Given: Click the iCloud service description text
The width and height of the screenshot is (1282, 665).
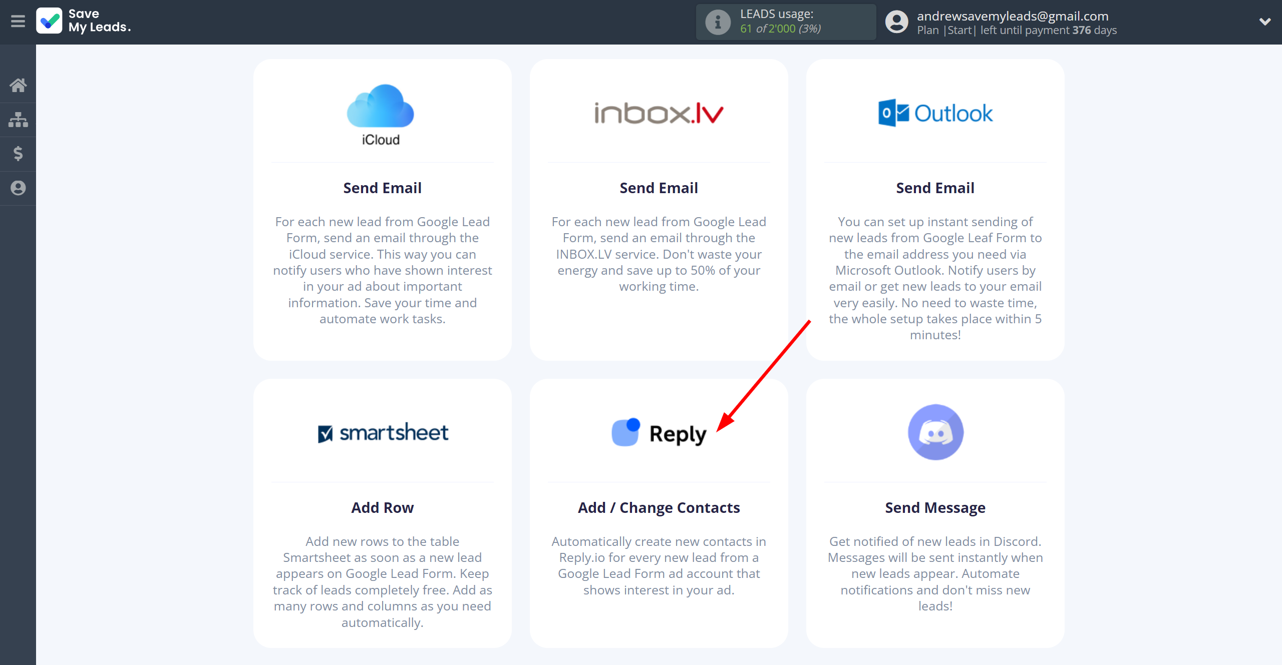Looking at the screenshot, I should point(382,270).
